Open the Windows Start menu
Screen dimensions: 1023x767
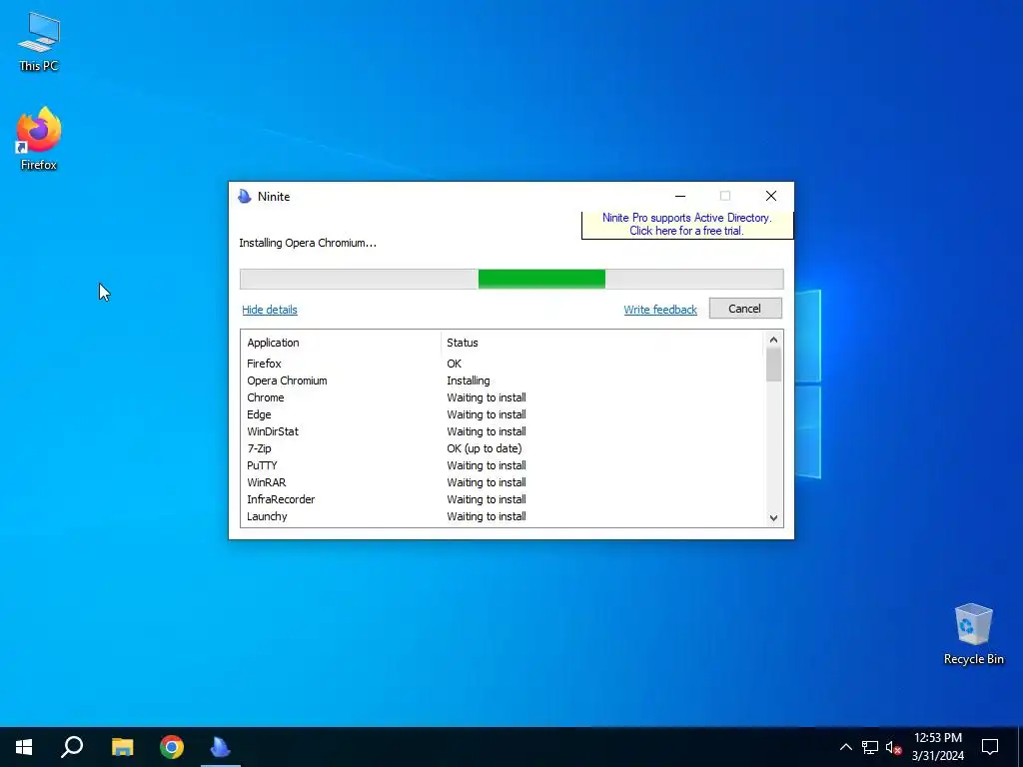(24, 747)
